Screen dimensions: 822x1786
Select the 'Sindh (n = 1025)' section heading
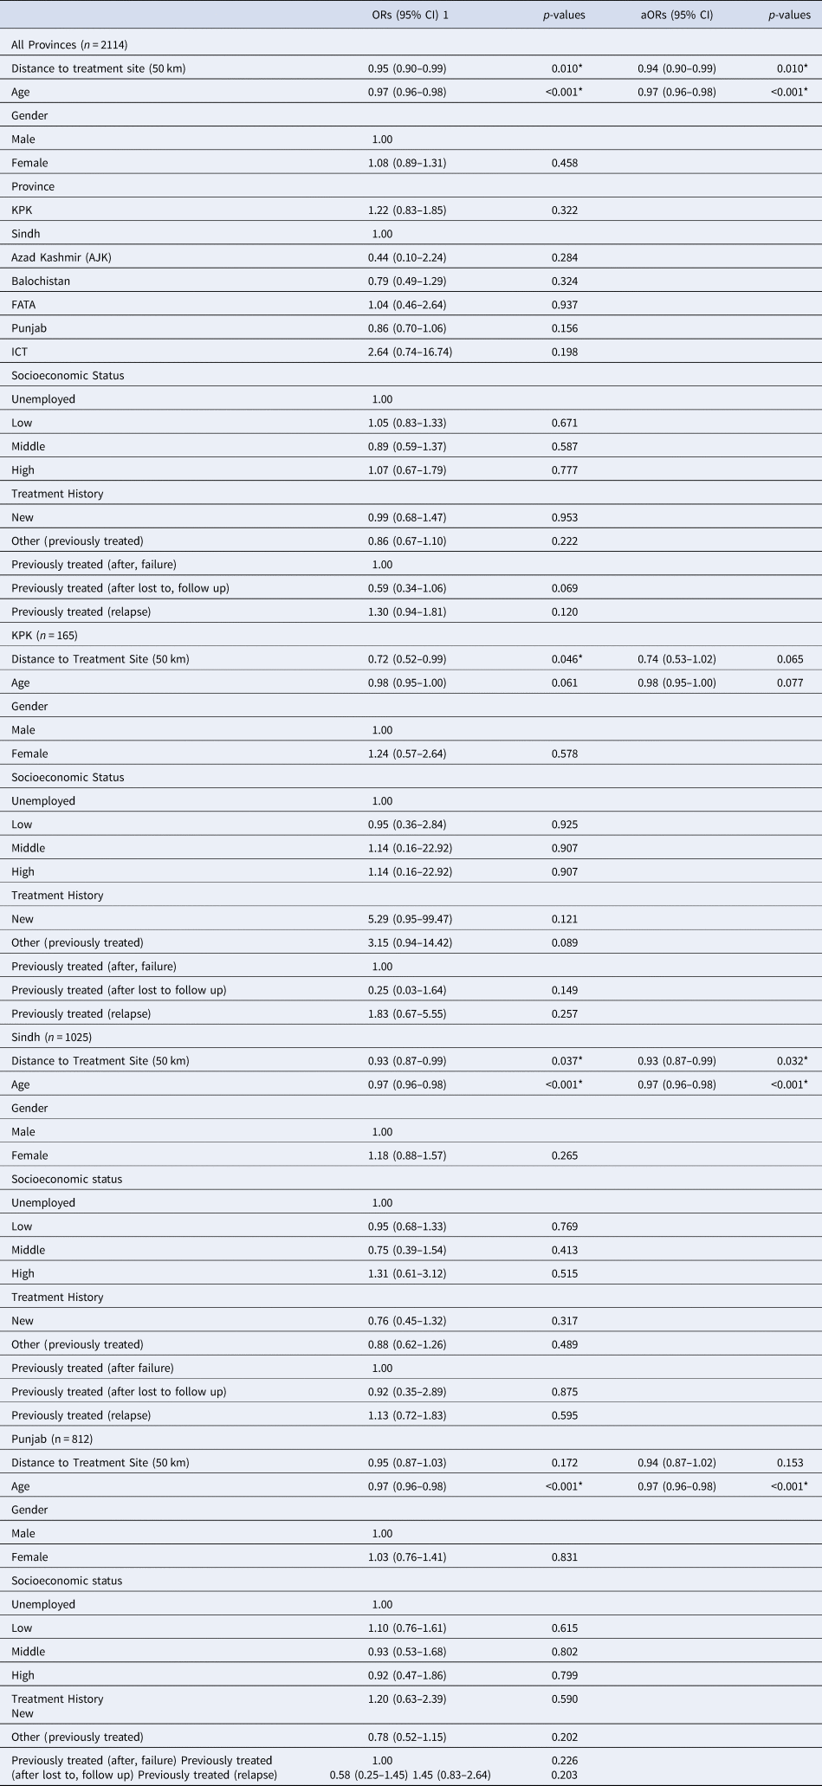51,1037
